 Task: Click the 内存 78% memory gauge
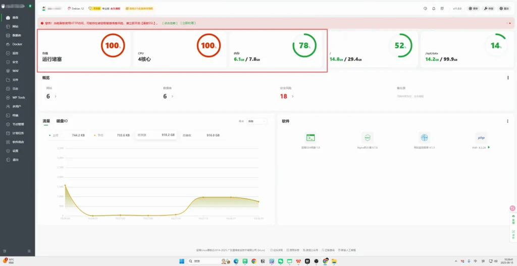pyautogui.click(x=304, y=45)
